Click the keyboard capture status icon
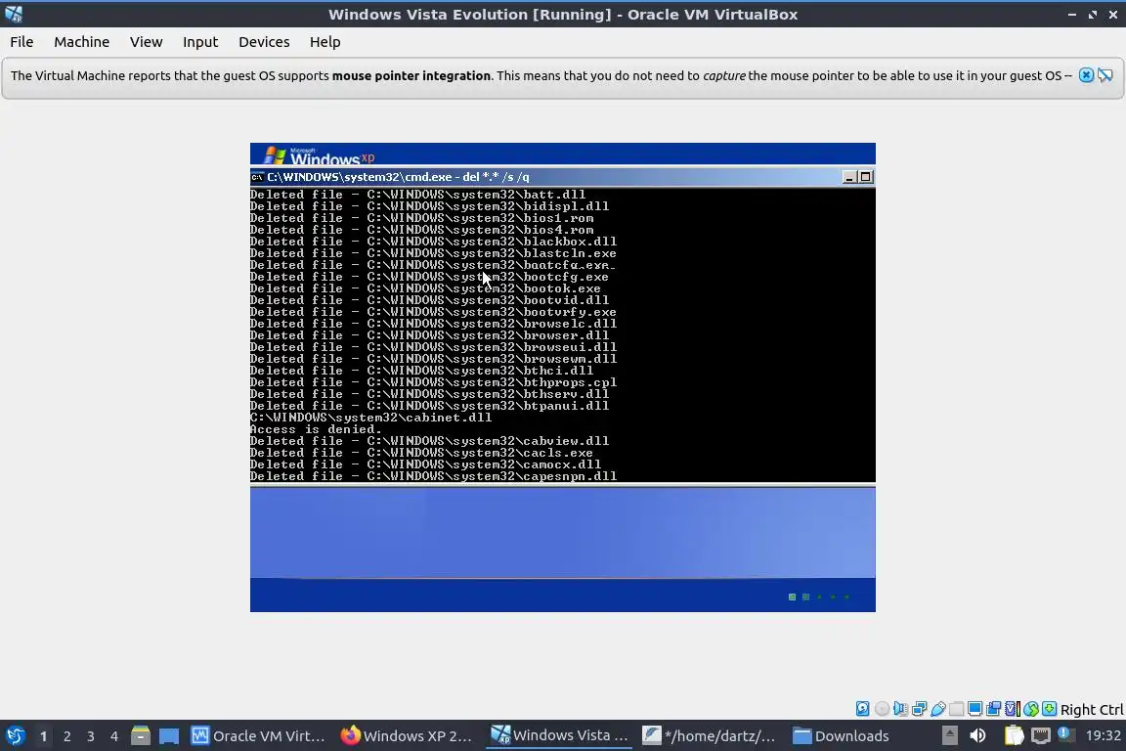 1049,709
